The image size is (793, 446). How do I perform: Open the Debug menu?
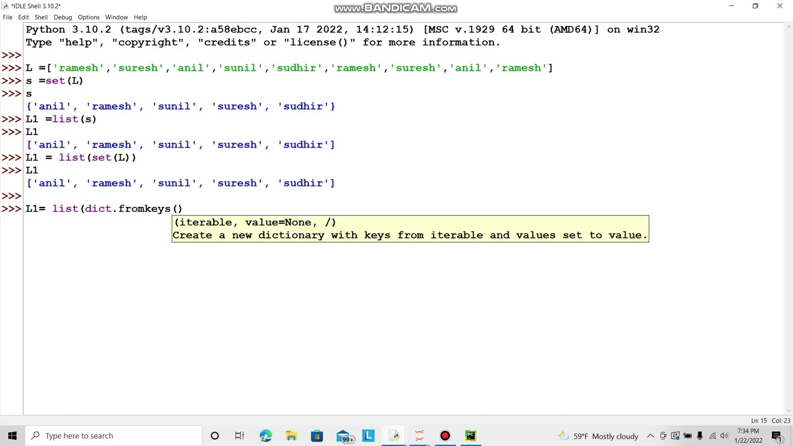63,17
